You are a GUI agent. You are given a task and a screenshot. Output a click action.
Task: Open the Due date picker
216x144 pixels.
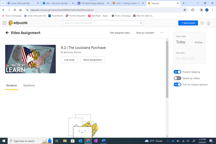[189, 56]
